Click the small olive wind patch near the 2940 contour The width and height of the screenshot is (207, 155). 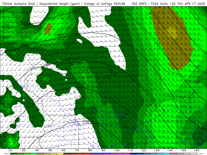(x=48, y=29)
